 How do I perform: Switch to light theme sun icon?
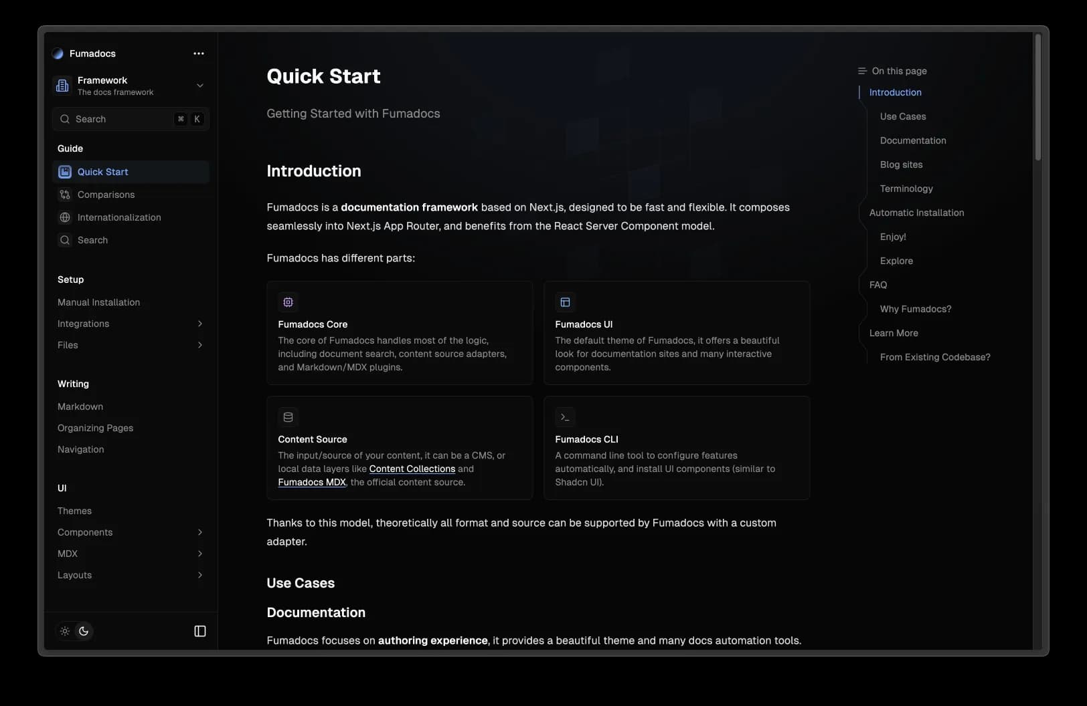pos(65,631)
